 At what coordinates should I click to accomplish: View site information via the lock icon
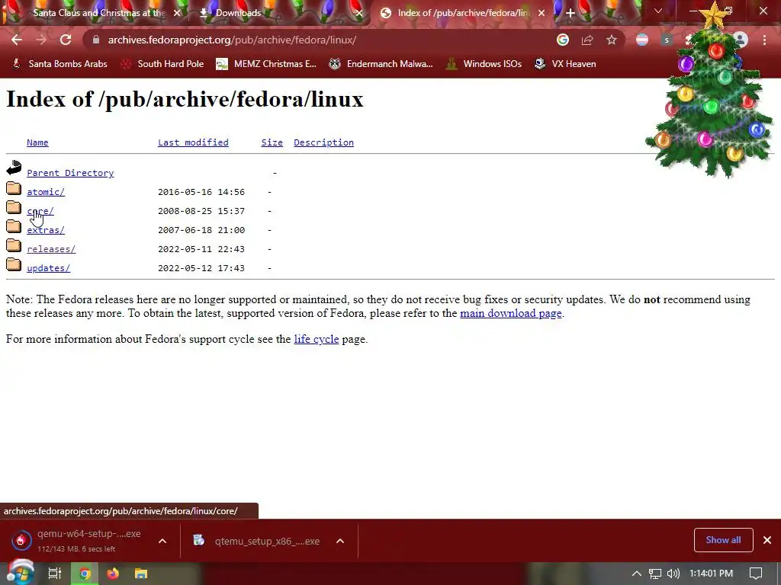[96, 40]
